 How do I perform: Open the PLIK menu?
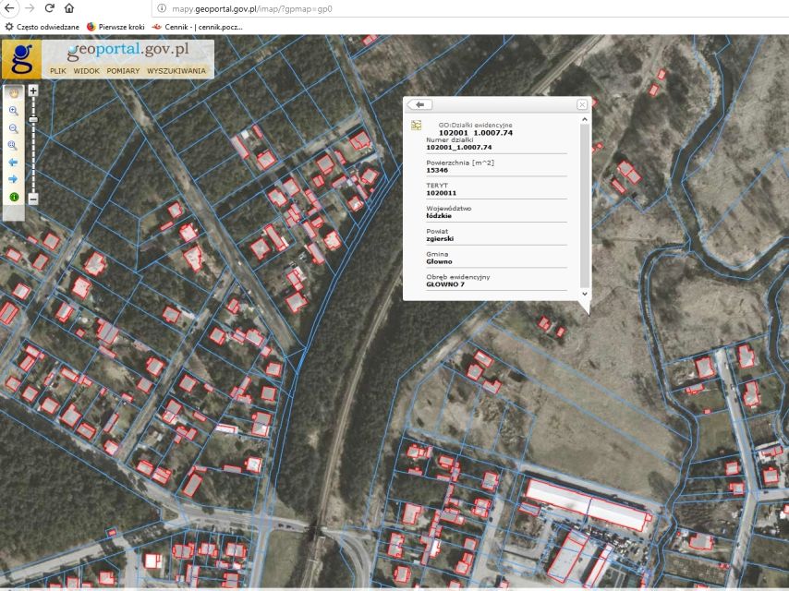[x=58, y=71]
